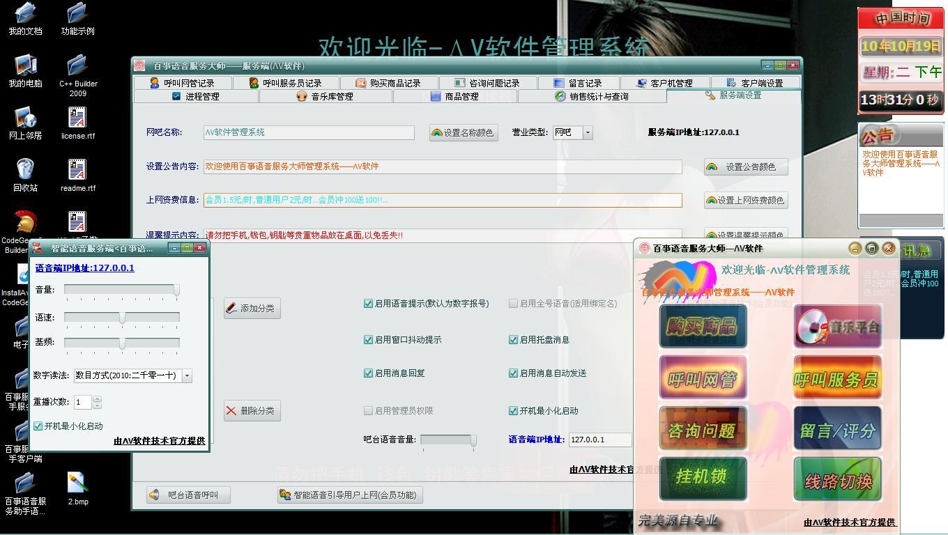
Task: Toggle 启用窗口抖动提示 checkbox
Action: [368, 340]
